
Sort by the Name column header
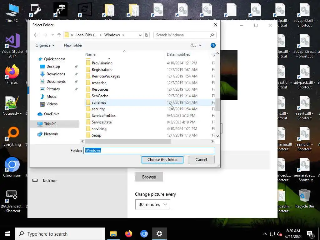(124, 54)
